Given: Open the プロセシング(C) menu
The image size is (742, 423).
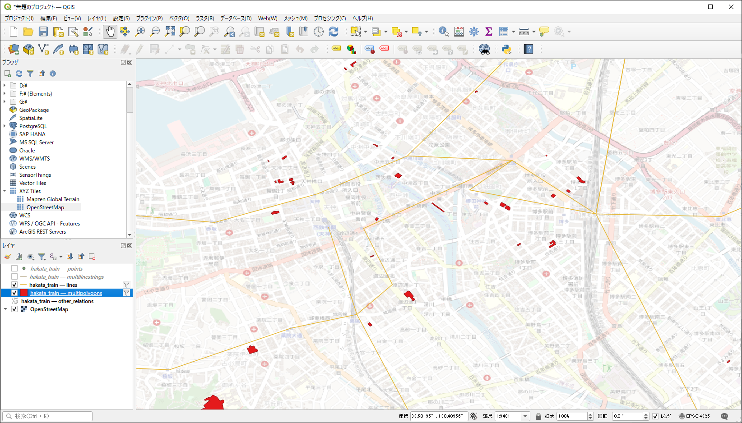Looking at the screenshot, I should pos(329,18).
